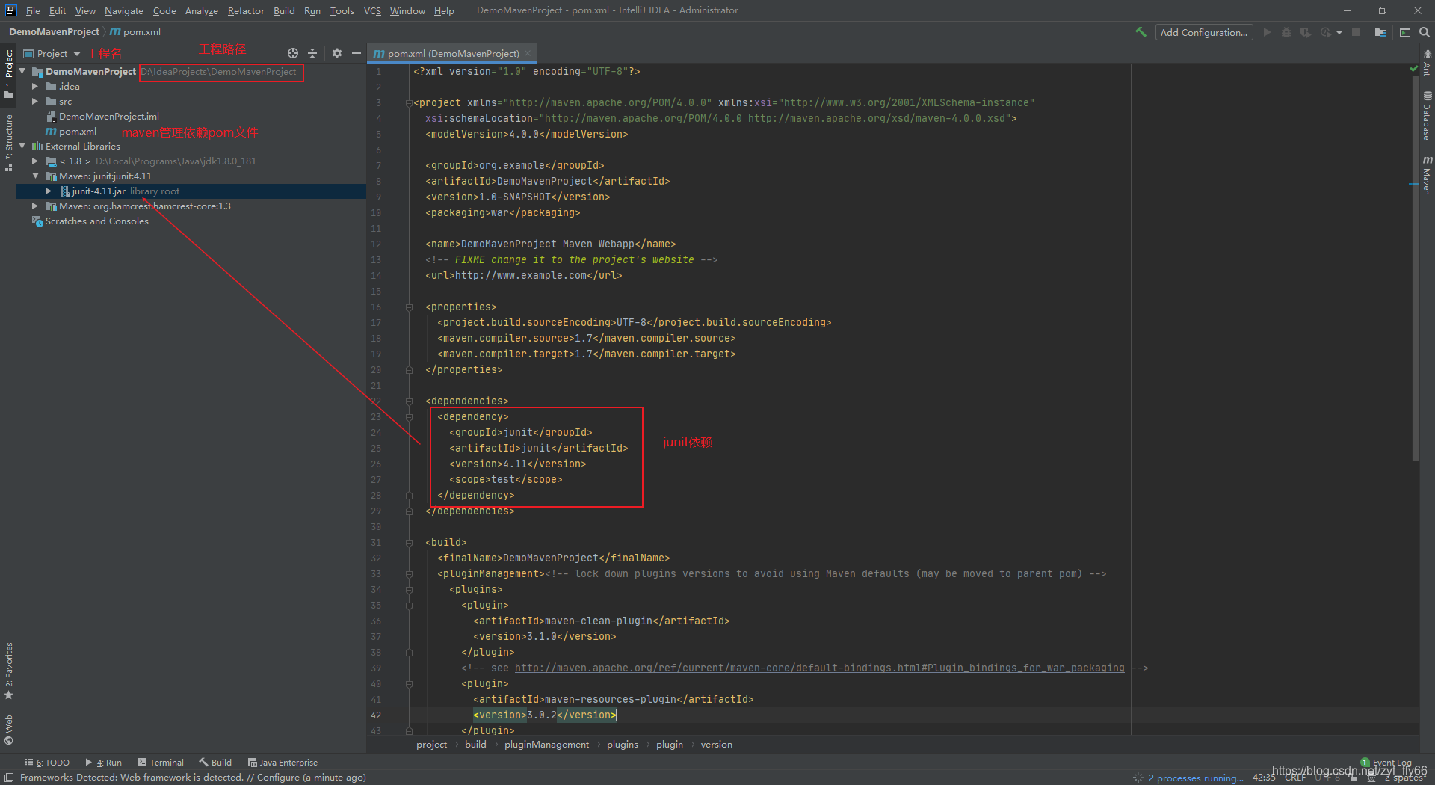Screen dimensions: 1435x785
Task: Collapse the DemoMavenProject root node
Action: (x=22, y=71)
